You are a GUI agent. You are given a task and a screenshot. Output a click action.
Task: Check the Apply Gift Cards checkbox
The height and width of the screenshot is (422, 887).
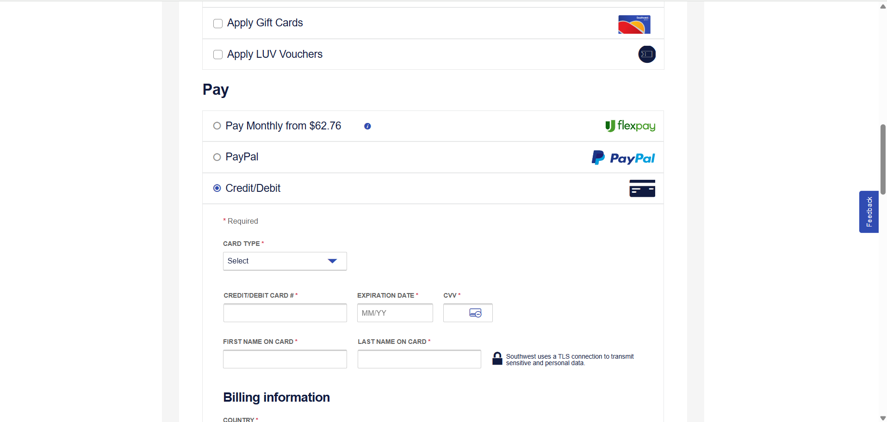tap(218, 24)
